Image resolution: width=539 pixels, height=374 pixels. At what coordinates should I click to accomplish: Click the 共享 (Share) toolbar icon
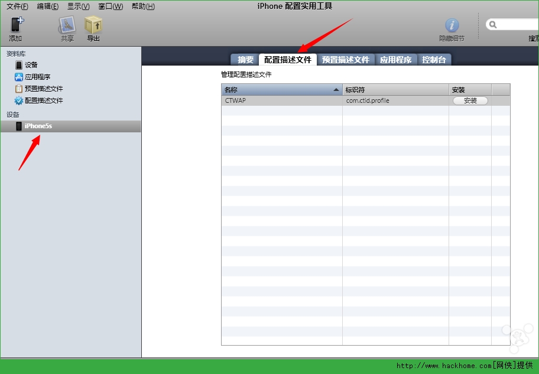point(67,25)
